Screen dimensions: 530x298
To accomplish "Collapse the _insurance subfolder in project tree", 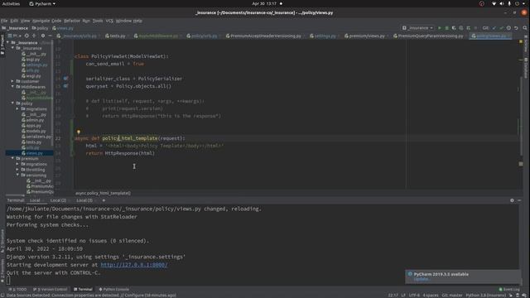I will [13, 48].
